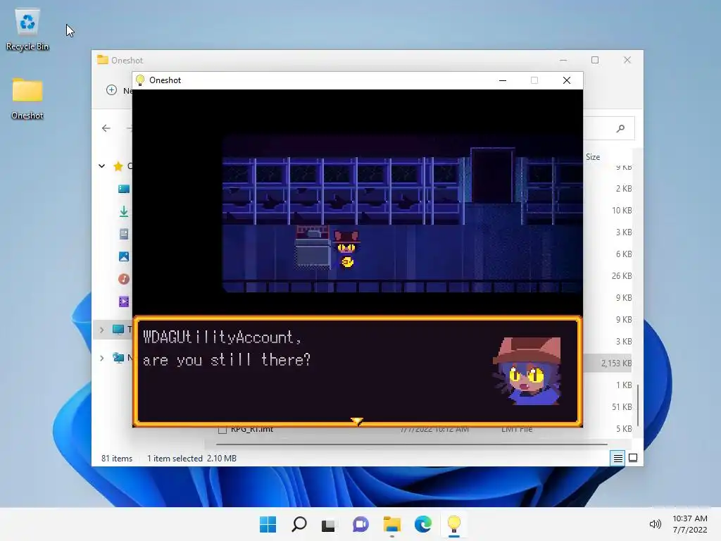Click Explorer vertical scrollbar thumb
Image resolution: width=721 pixels, height=541 pixels.
638,405
